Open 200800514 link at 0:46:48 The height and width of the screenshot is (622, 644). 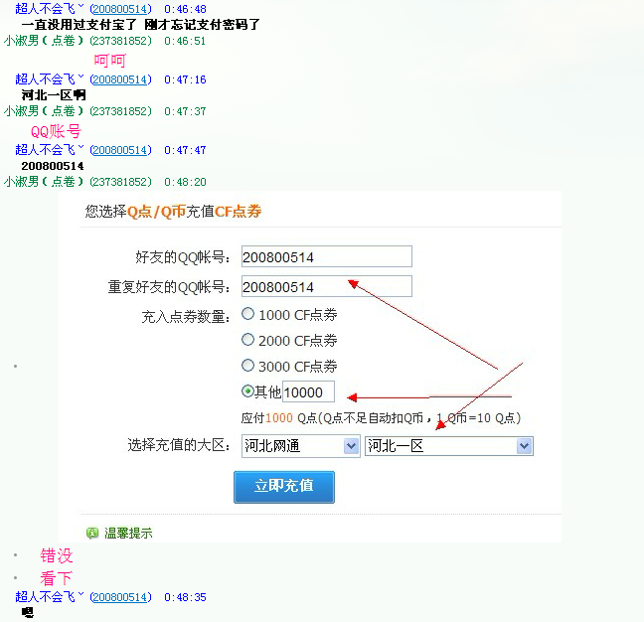[120, 9]
